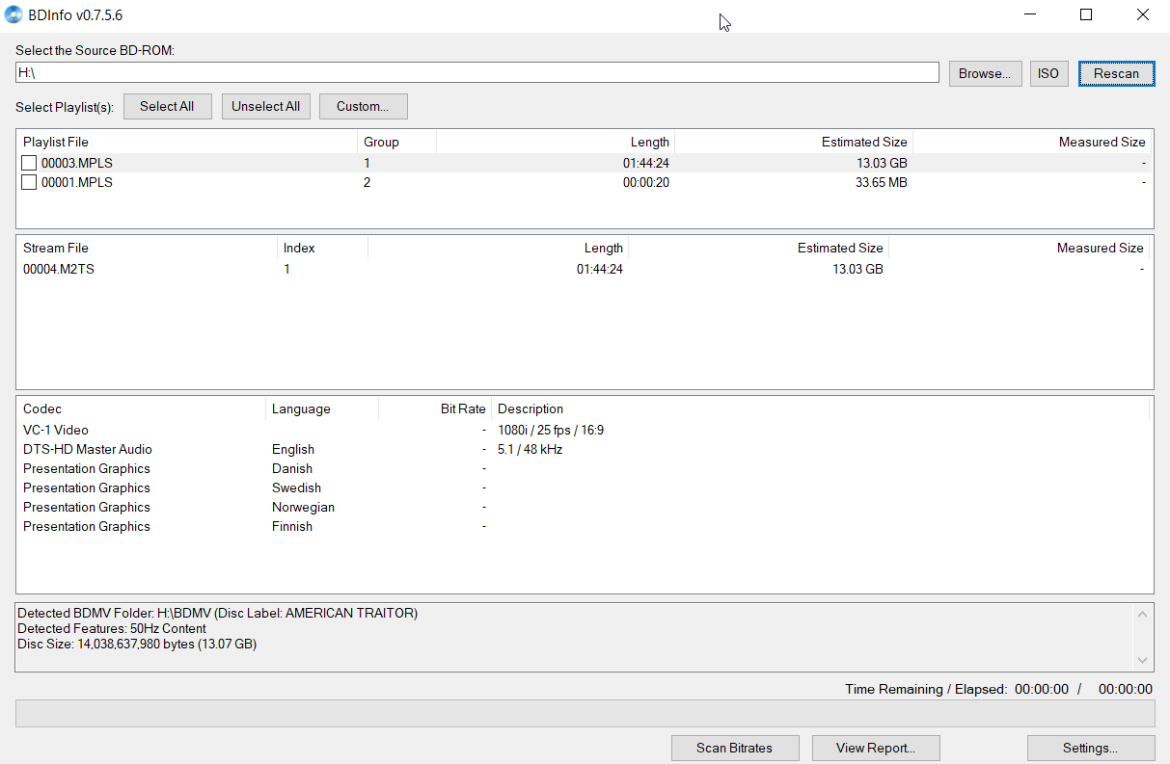1170x764 pixels.
Task: Click the 00:00:20 length cell
Action: (x=646, y=182)
